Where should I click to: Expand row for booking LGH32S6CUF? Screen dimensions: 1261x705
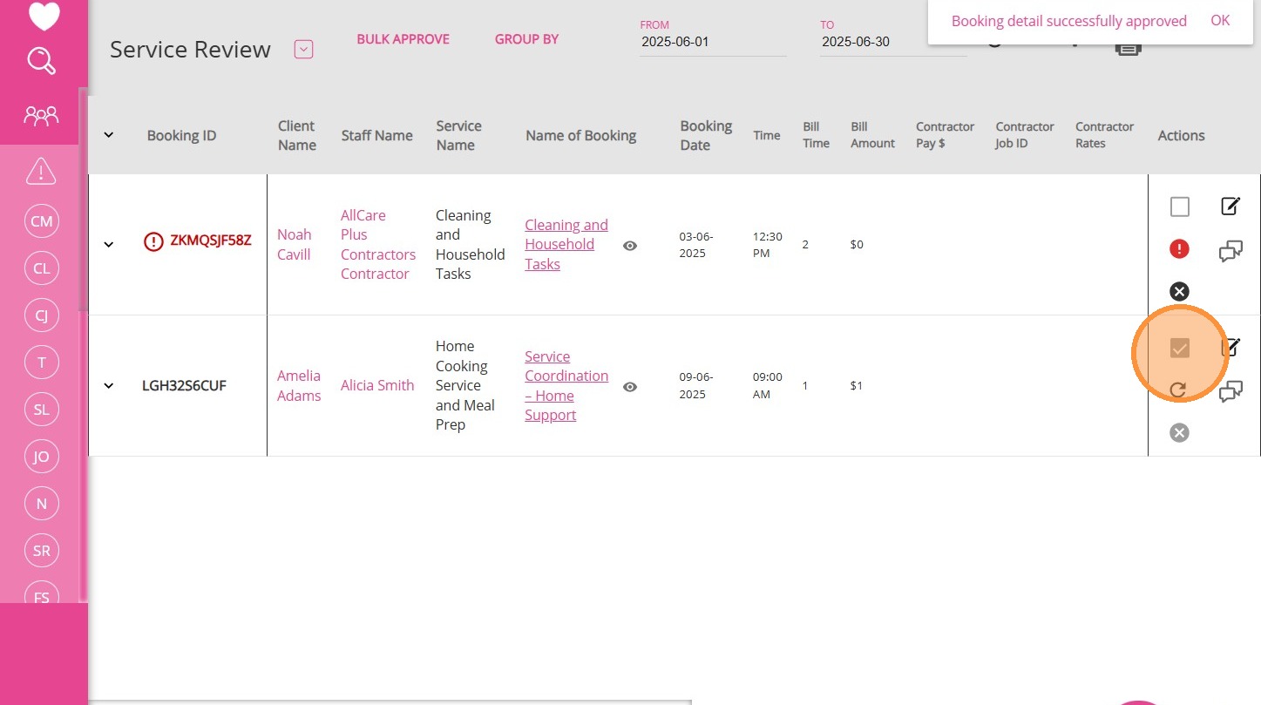pos(109,386)
